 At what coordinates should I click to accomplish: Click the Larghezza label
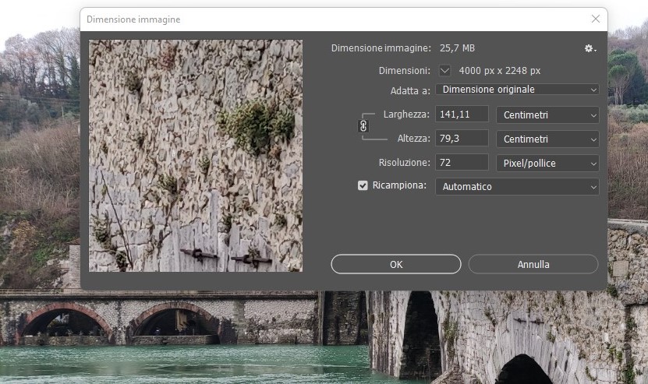click(x=406, y=115)
